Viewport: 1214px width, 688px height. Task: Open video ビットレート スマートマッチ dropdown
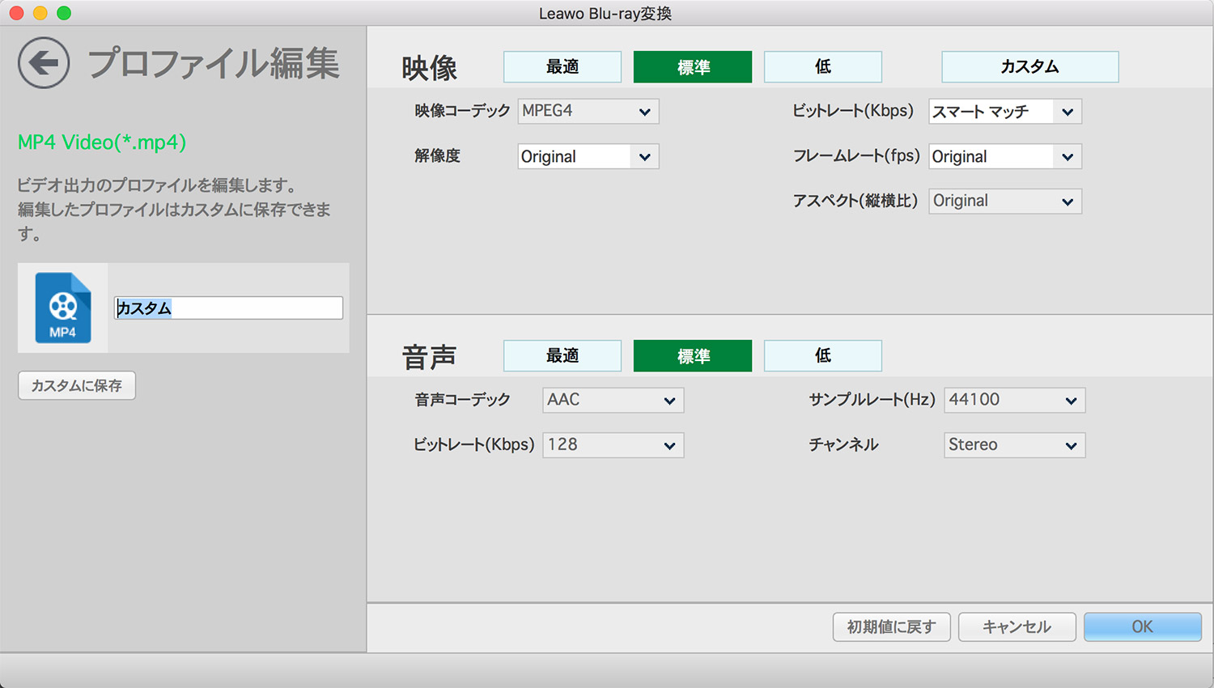point(1004,112)
